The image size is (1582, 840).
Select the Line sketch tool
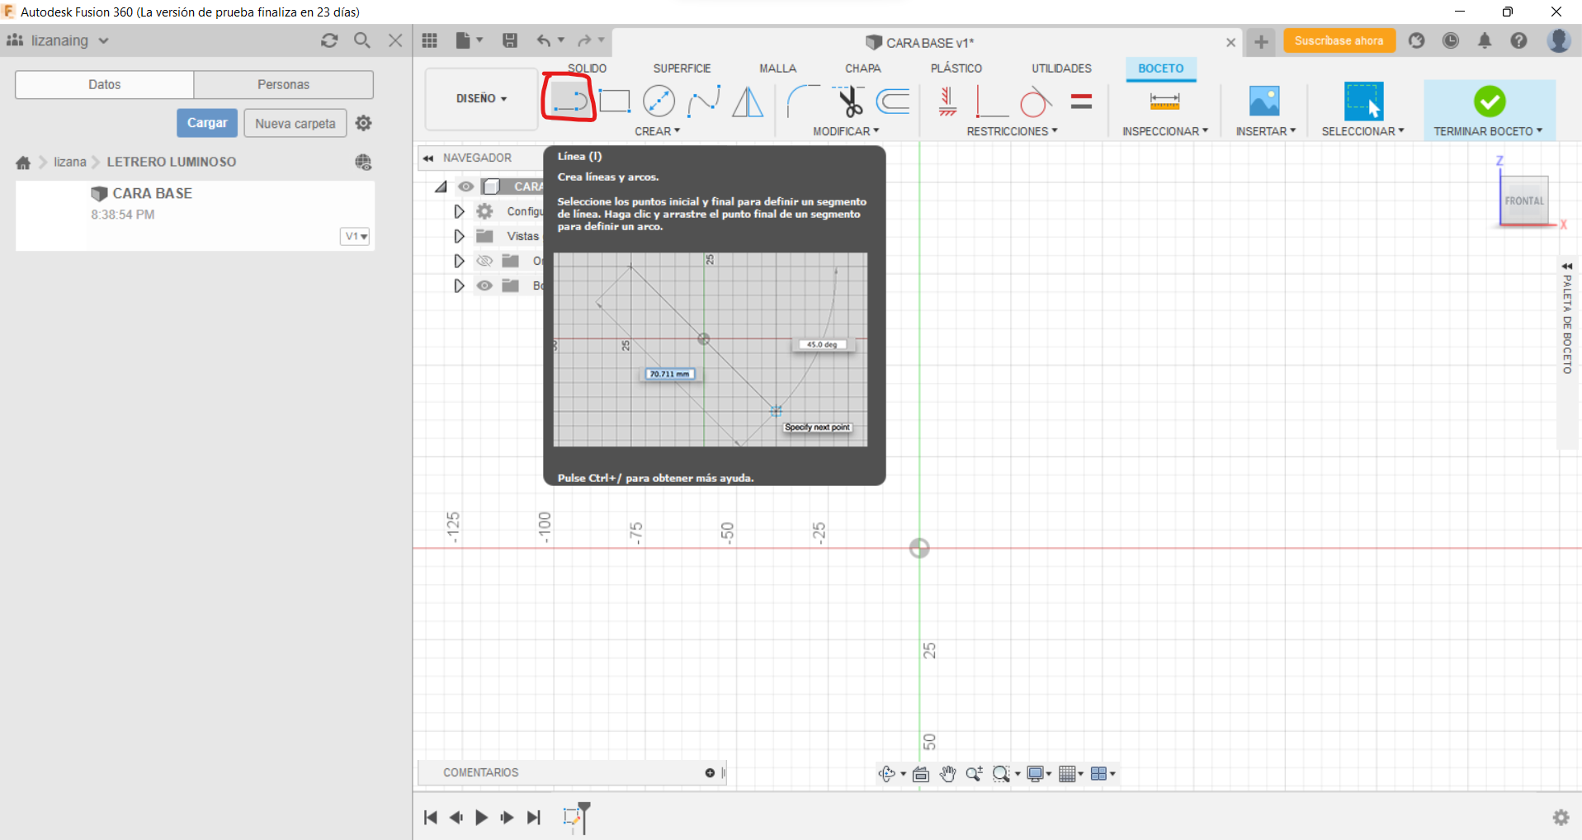click(569, 101)
